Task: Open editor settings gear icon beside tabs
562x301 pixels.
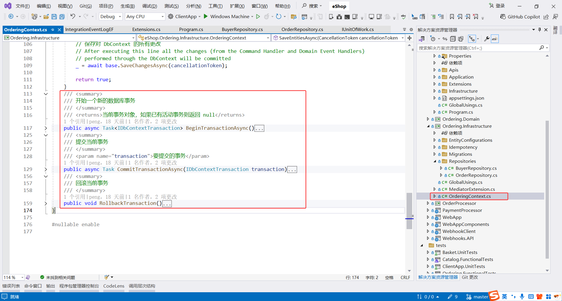Action: pos(411,30)
